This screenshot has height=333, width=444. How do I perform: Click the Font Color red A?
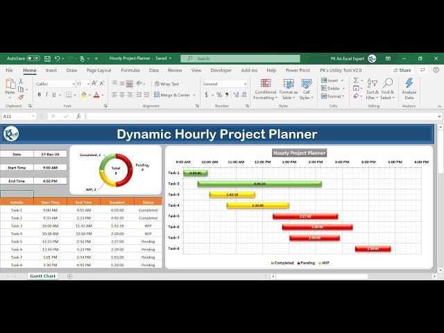coord(96,94)
